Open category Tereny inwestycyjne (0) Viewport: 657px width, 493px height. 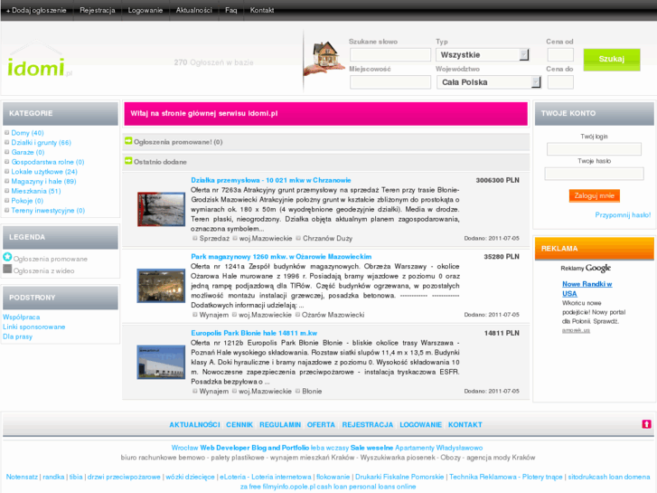[48, 210]
